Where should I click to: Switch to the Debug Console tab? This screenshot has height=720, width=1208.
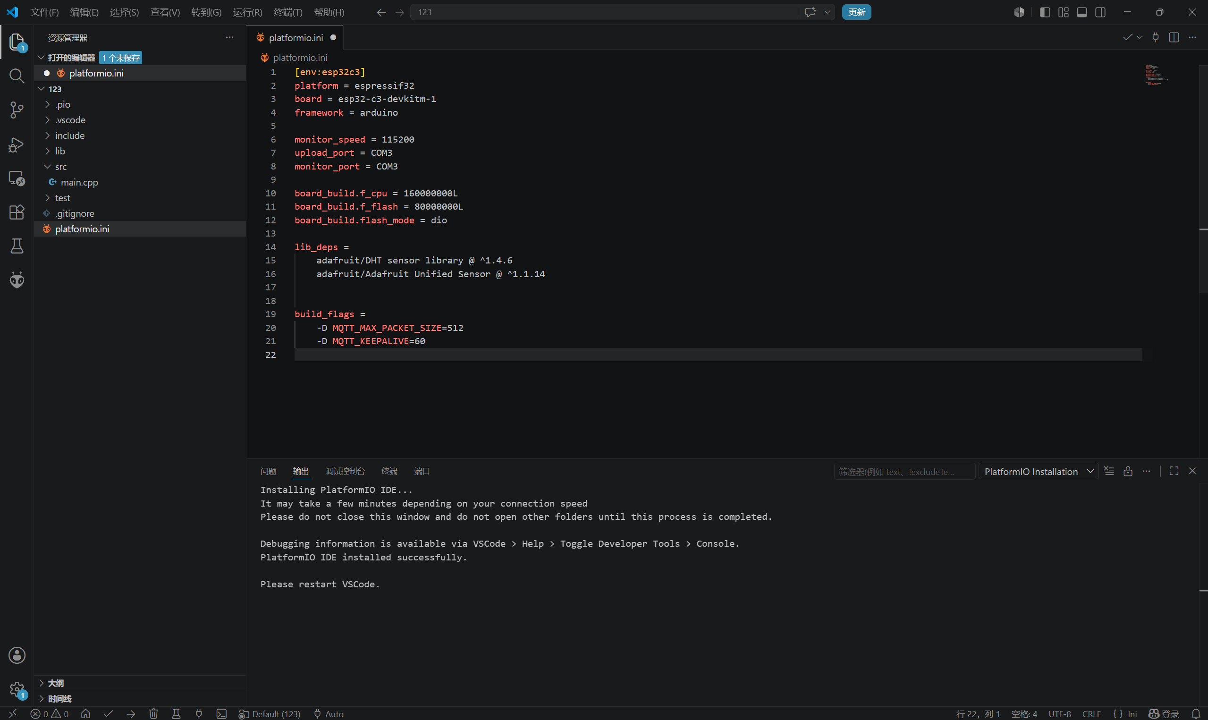(345, 471)
